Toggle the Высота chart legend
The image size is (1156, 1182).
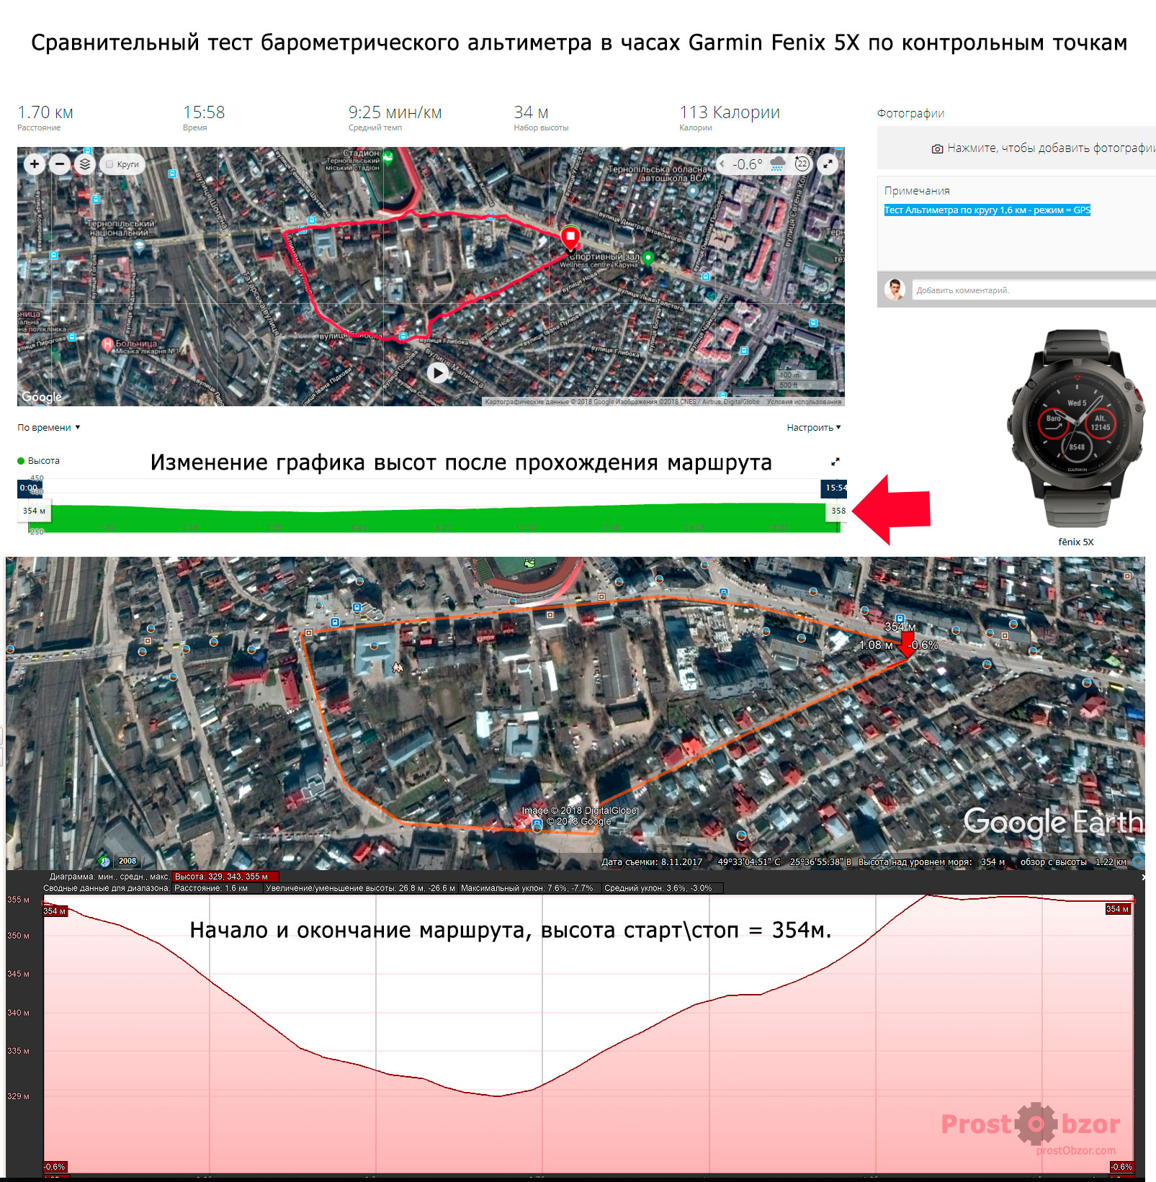(39, 461)
